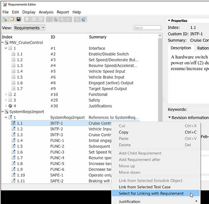
Task: Click the INTF-2 referenced requirement icon
Action: (x=14, y=129)
